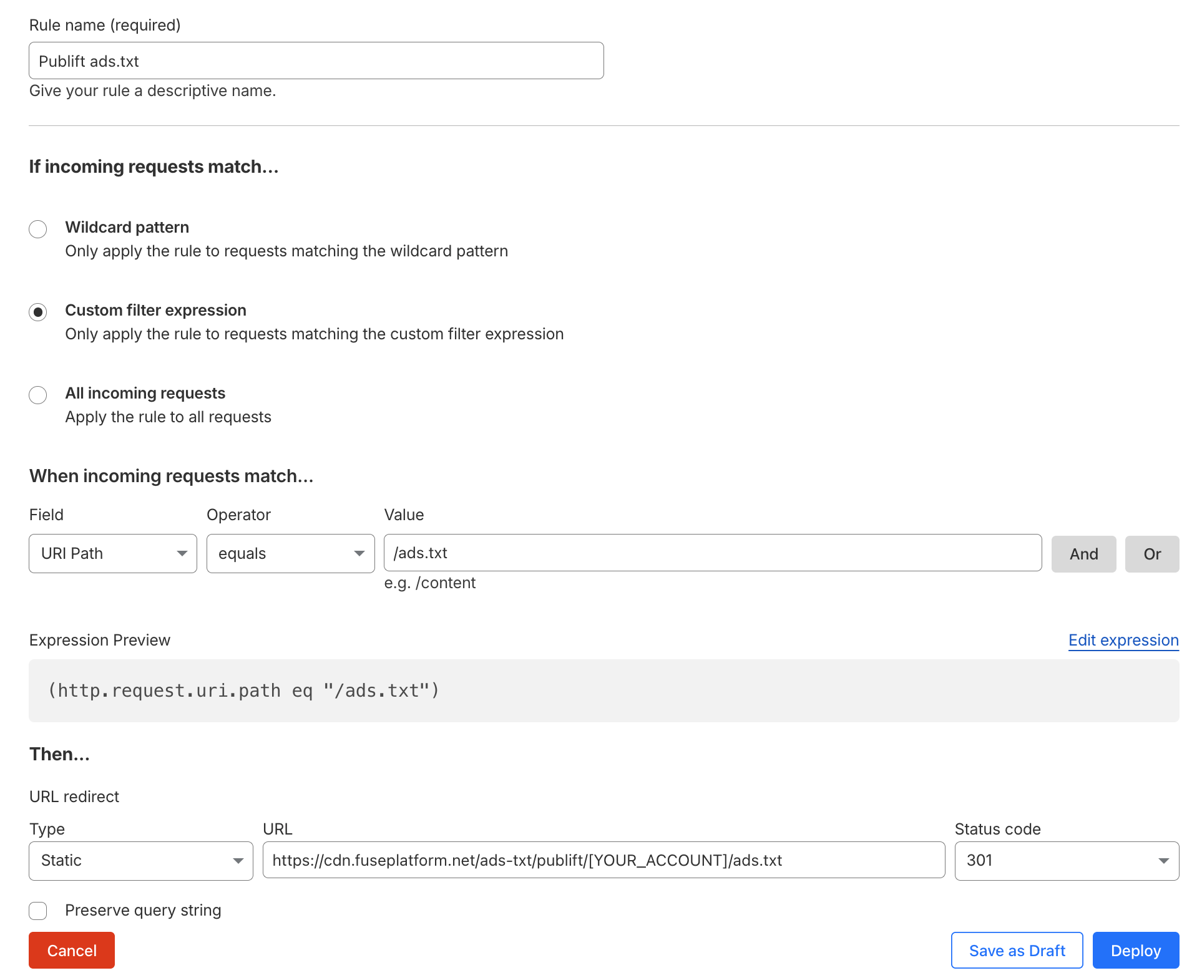The height and width of the screenshot is (973, 1197).
Task: Add an And condition
Action: [x=1083, y=553]
